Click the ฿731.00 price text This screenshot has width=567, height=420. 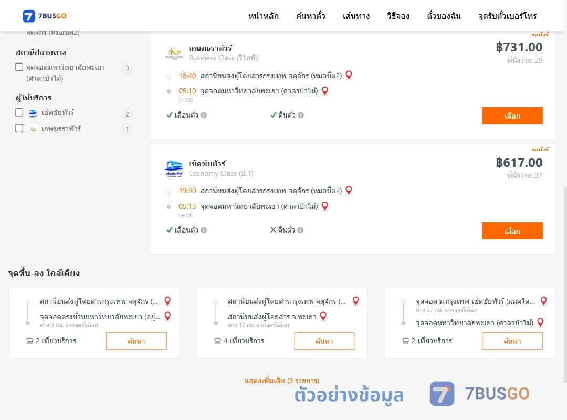(519, 47)
